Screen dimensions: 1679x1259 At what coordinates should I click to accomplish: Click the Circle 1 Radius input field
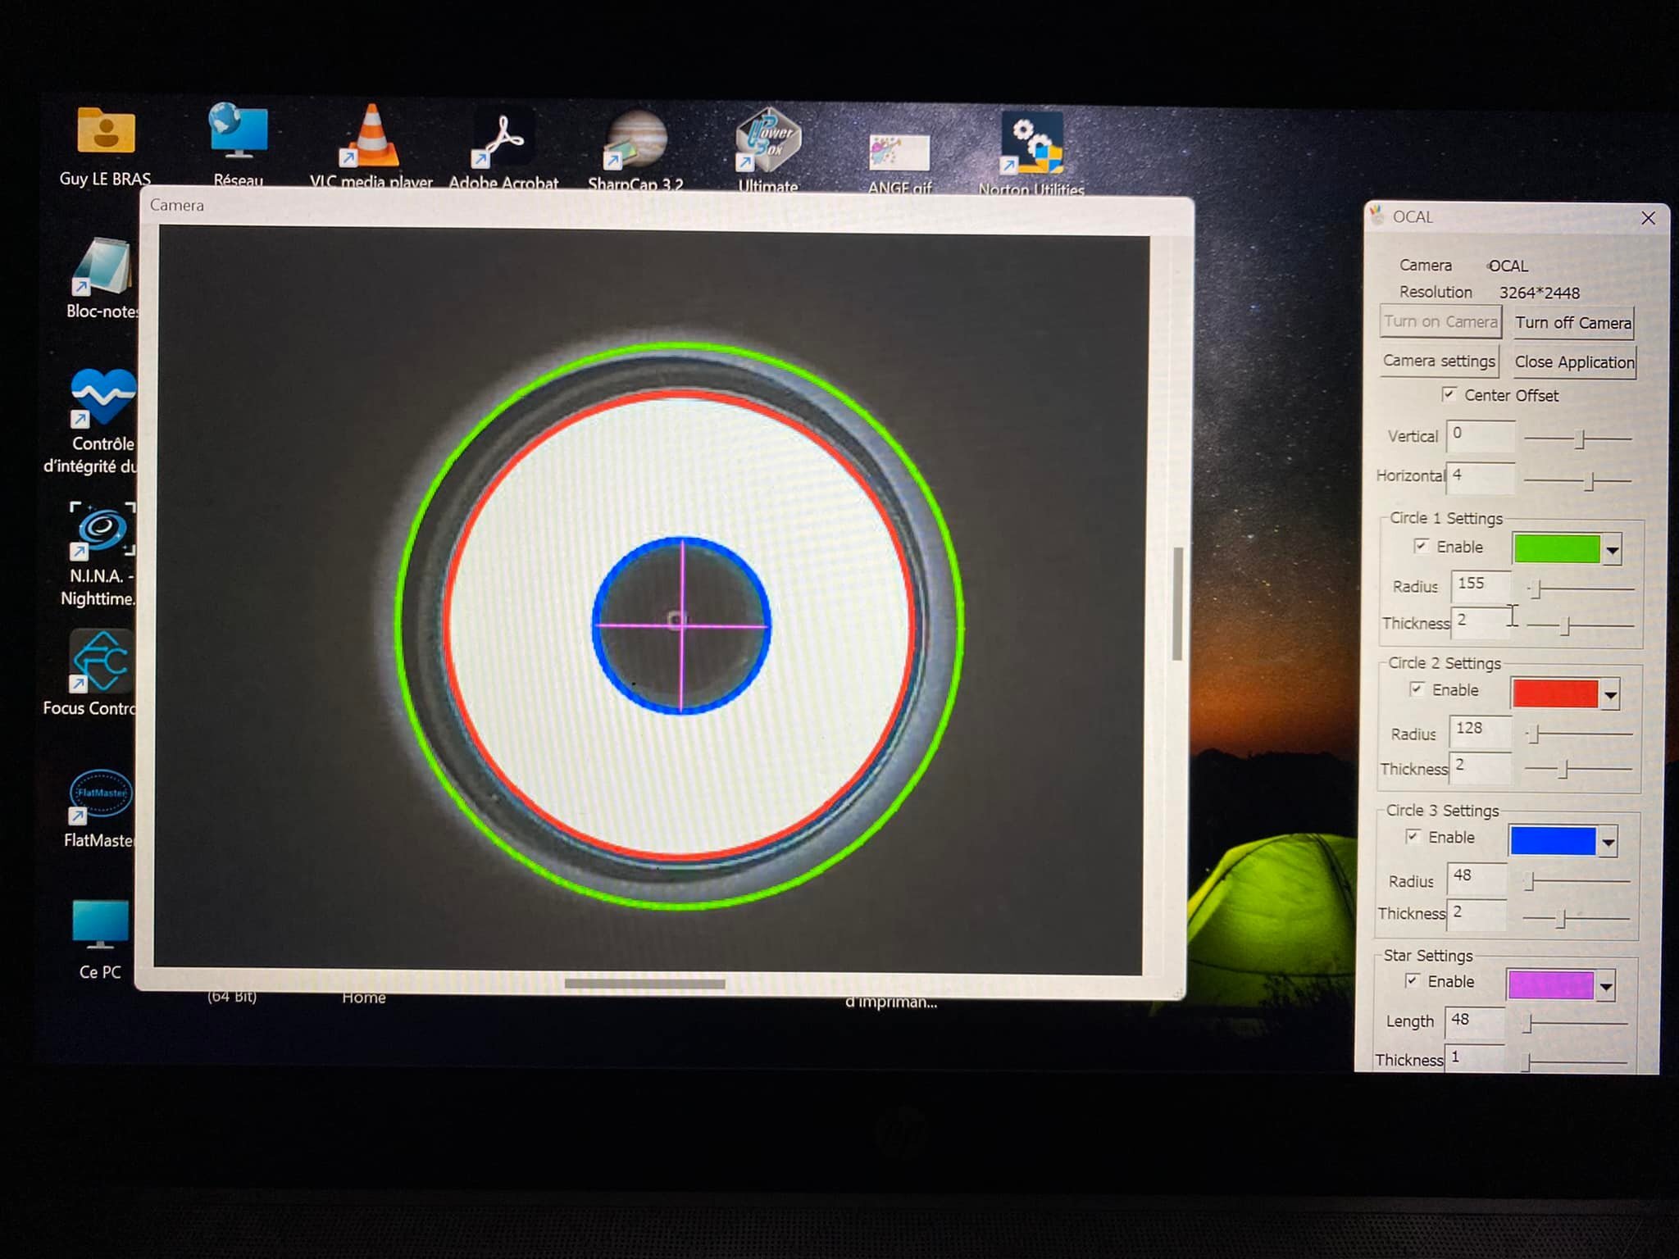coord(1481,584)
